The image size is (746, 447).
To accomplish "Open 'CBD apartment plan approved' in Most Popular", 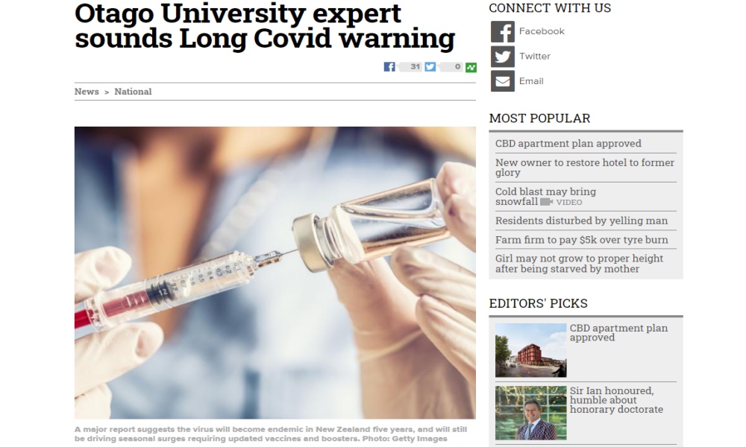I will [568, 144].
